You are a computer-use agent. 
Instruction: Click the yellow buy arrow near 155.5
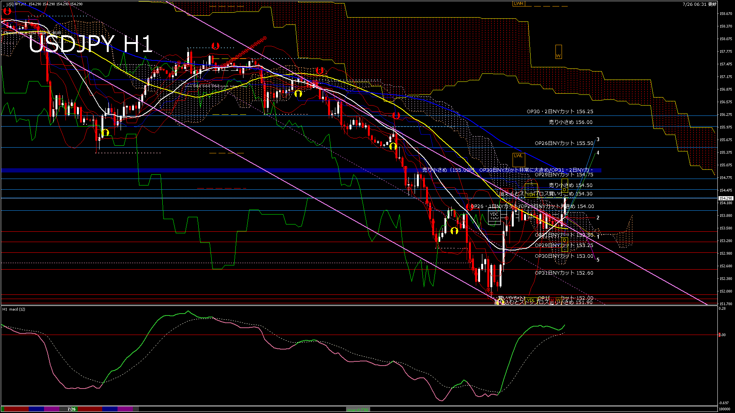tap(393, 146)
